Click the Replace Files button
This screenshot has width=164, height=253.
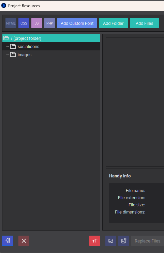click(x=148, y=241)
